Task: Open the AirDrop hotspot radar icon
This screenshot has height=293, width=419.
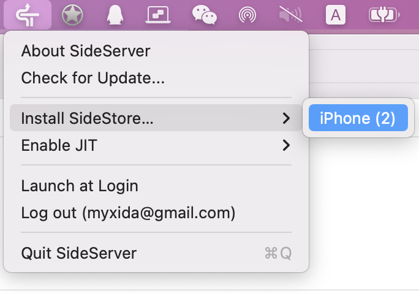Action: click(x=247, y=15)
